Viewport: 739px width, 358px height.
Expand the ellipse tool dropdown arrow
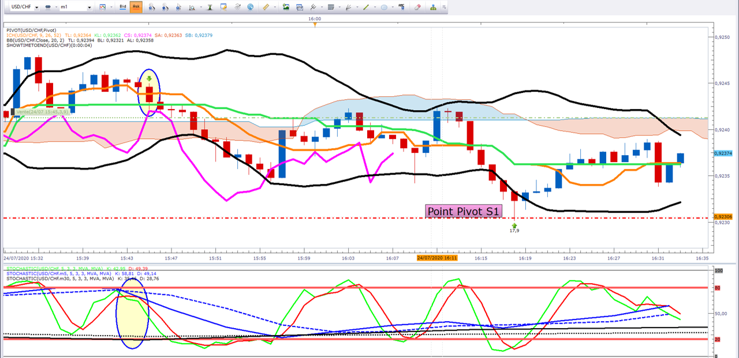click(393, 7)
